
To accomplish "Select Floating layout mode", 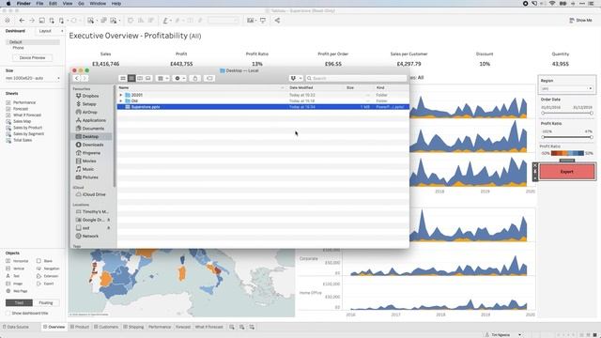I will (46, 302).
